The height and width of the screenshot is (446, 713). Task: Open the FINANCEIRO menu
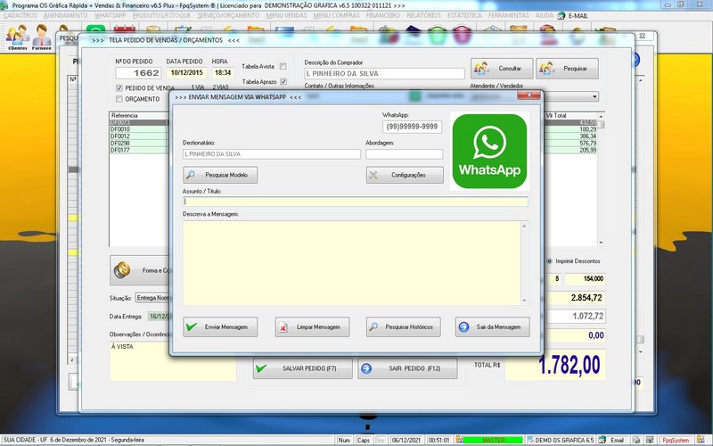tap(383, 15)
